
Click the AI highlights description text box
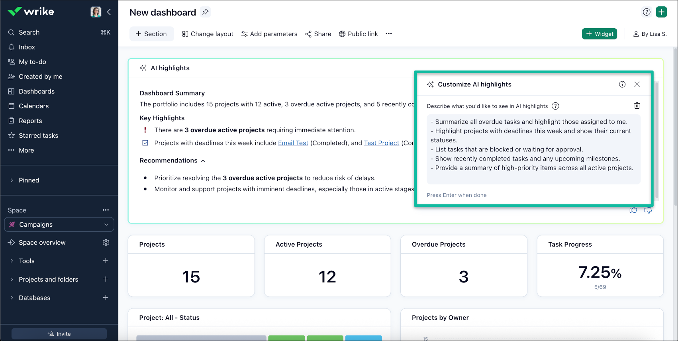533,149
